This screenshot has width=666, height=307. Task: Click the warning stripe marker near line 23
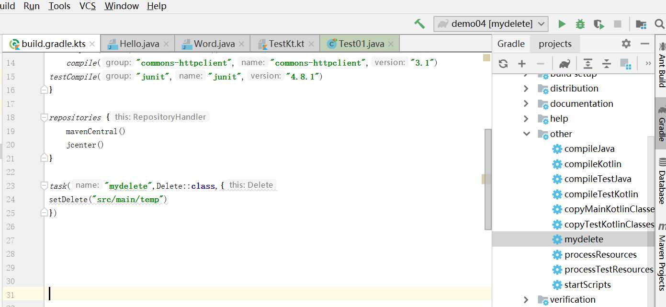[486, 179]
